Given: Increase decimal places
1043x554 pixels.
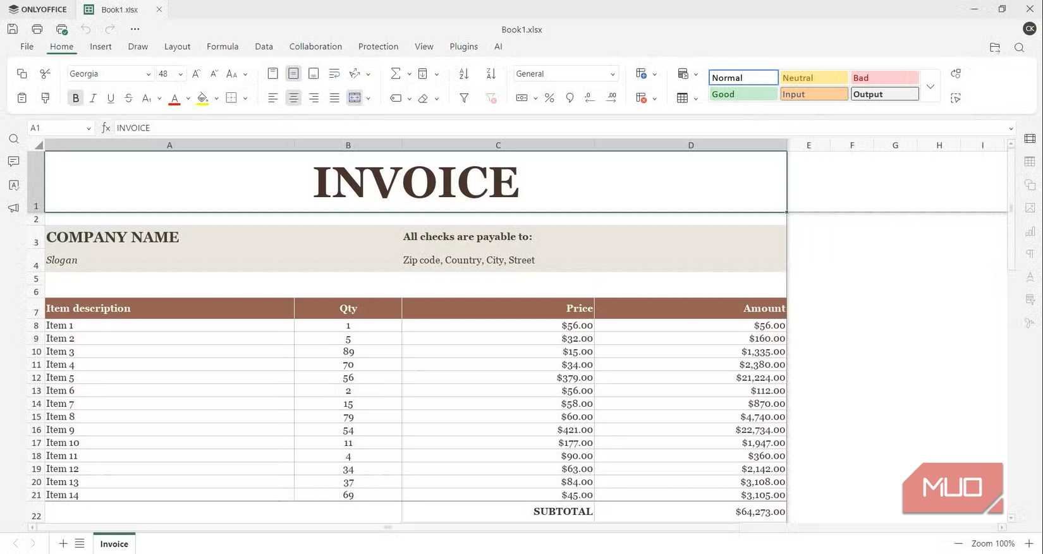Looking at the screenshot, I should (x=611, y=98).
